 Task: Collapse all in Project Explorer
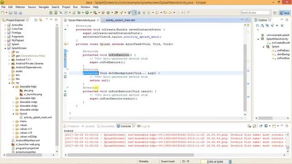tap(36, 20)
